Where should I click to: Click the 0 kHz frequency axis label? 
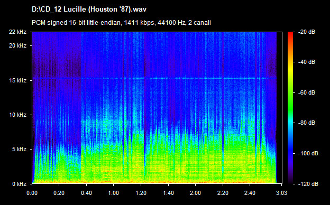click(19, 184)
